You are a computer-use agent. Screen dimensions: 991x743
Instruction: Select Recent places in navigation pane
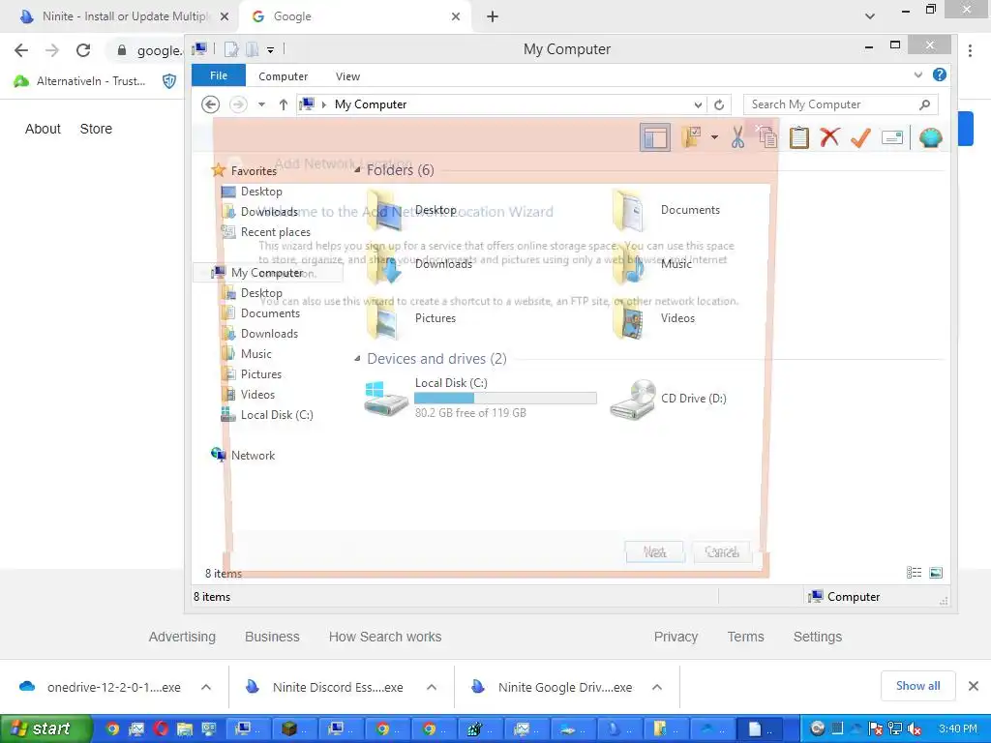pyautogui.click(x=275, y=232)
